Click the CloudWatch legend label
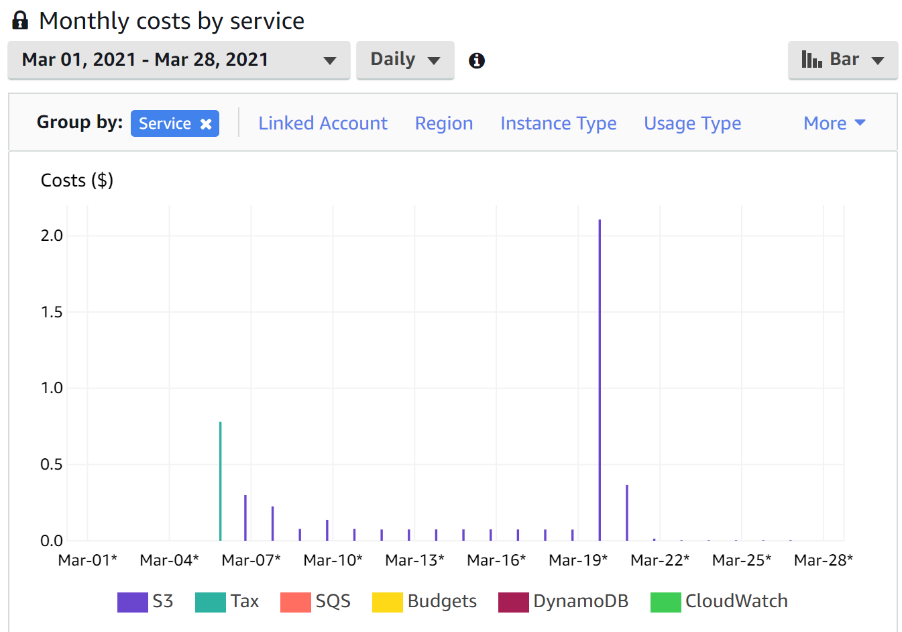This screenshot has height=632, width=902. coord(736,601)
